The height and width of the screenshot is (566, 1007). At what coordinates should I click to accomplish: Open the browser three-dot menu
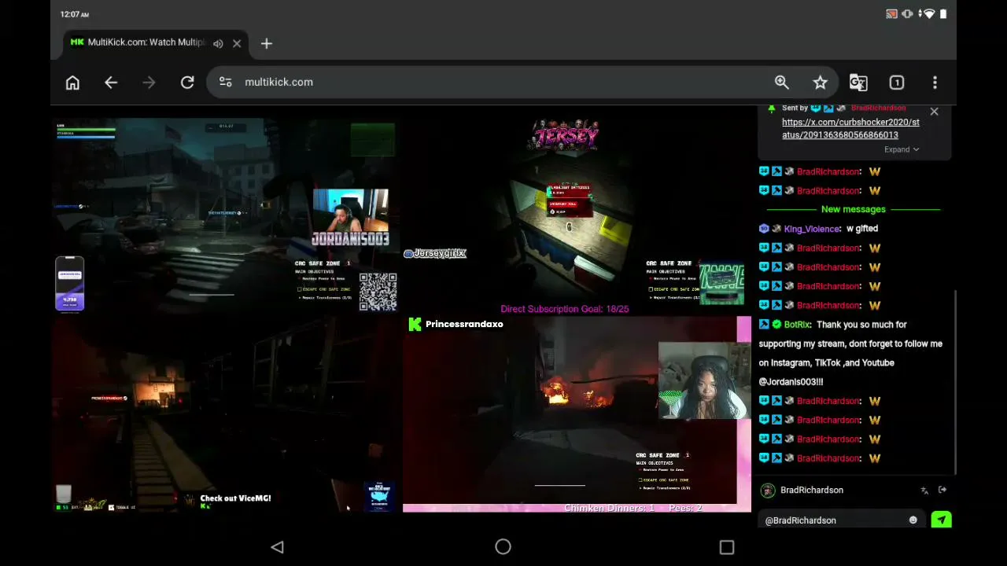[935, 83]
